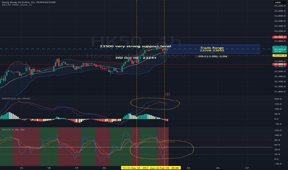Click the 25,000.0 price axis value
This screenshot has height=170, width=288.
[x=280, y=11]
